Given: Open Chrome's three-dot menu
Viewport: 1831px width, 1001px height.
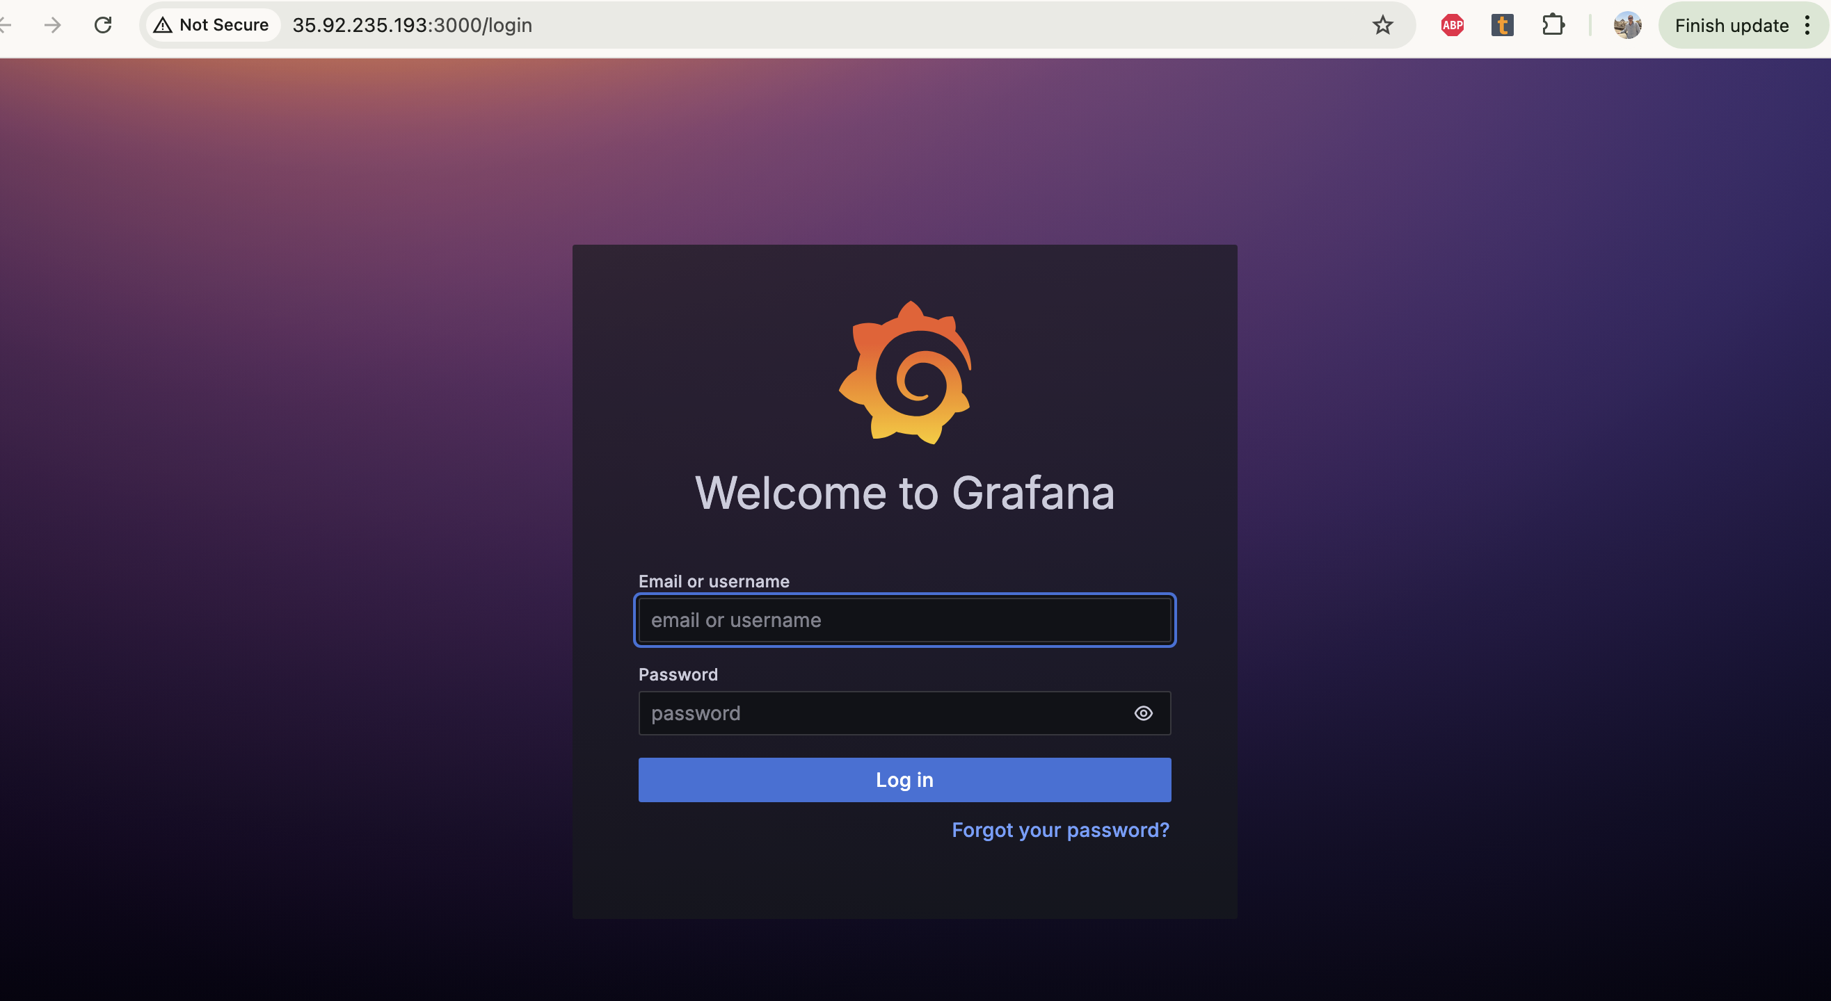Looking at the screenshot, I should point(1807,26).
